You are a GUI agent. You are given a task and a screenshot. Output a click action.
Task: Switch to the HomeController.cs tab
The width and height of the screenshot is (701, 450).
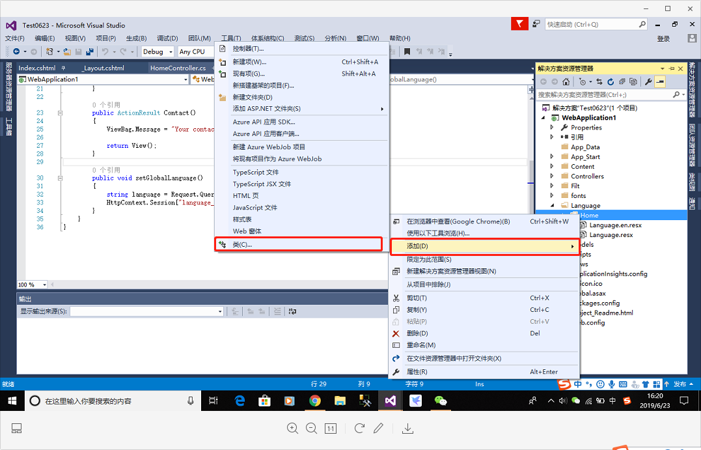click(178, 68)
